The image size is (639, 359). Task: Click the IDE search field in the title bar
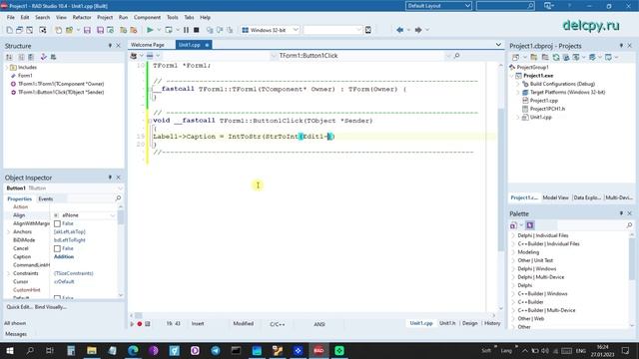click(506, 6)
